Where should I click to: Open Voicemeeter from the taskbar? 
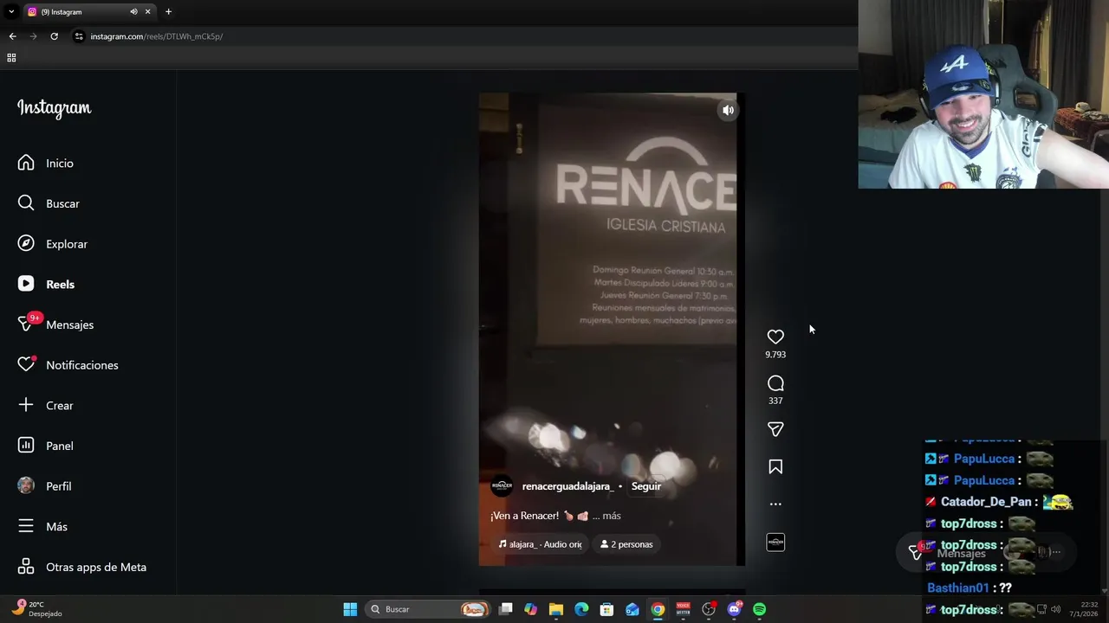pos(684,609)
